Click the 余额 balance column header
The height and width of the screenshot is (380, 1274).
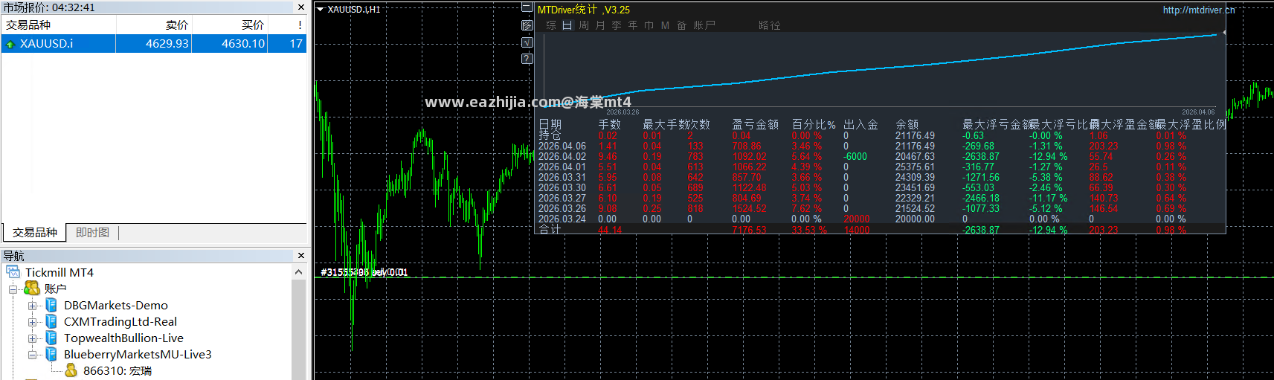[907, 124]
